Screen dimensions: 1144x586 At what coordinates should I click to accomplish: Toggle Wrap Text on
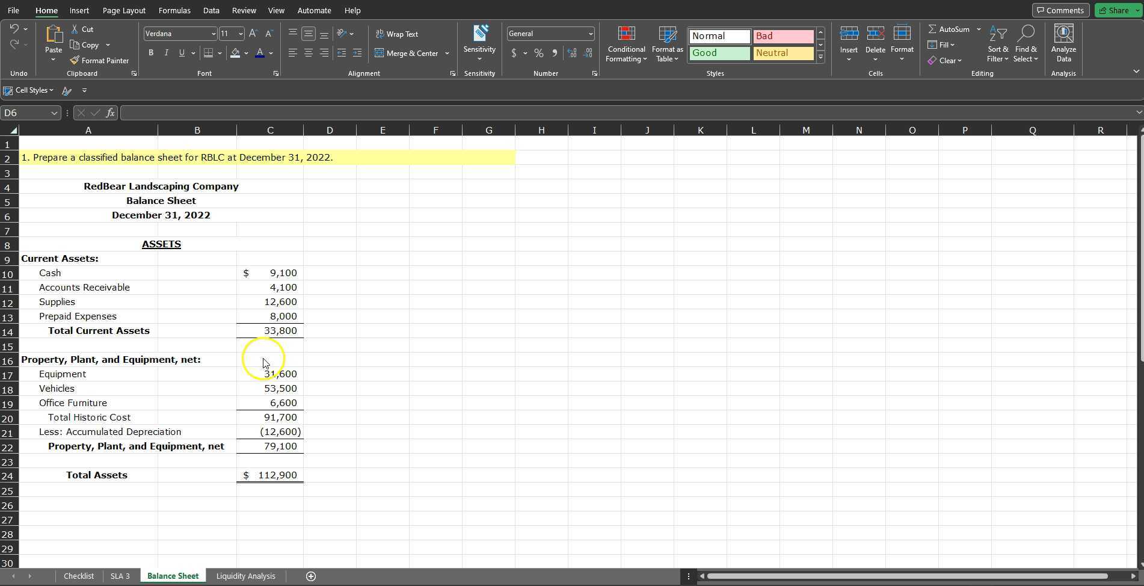pyautogui.click(x=397, y=34)
